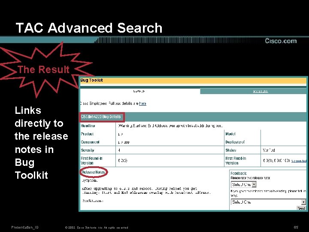Screen dimensions: 309x232
Task: Select the 6.2(3) found-in version value
Action: tap(123, 160)
